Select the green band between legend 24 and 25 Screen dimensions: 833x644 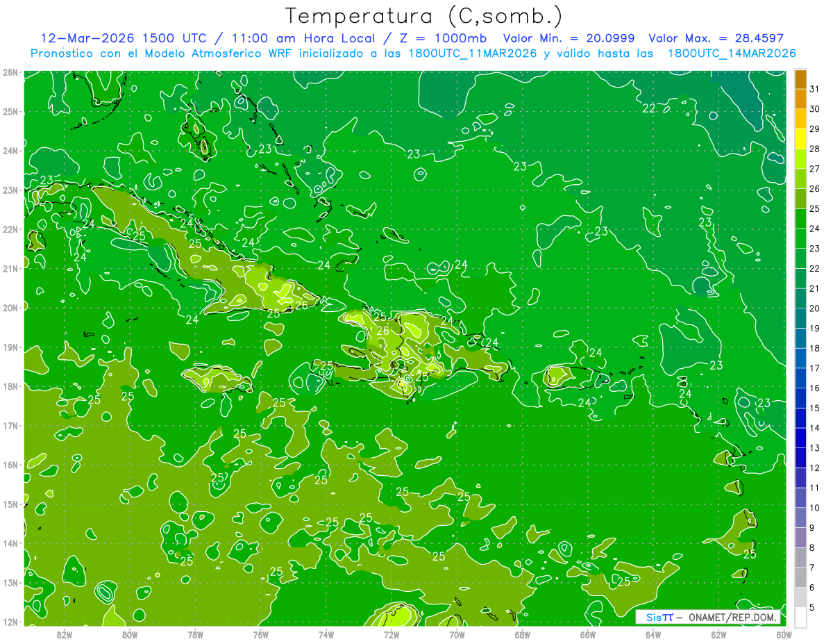(x=800, y=218)
